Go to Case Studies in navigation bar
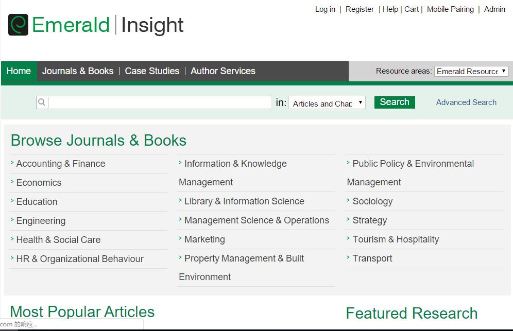The height and width of the screenshot is (331, 513). pyautogui.click(x=152, y=71)
